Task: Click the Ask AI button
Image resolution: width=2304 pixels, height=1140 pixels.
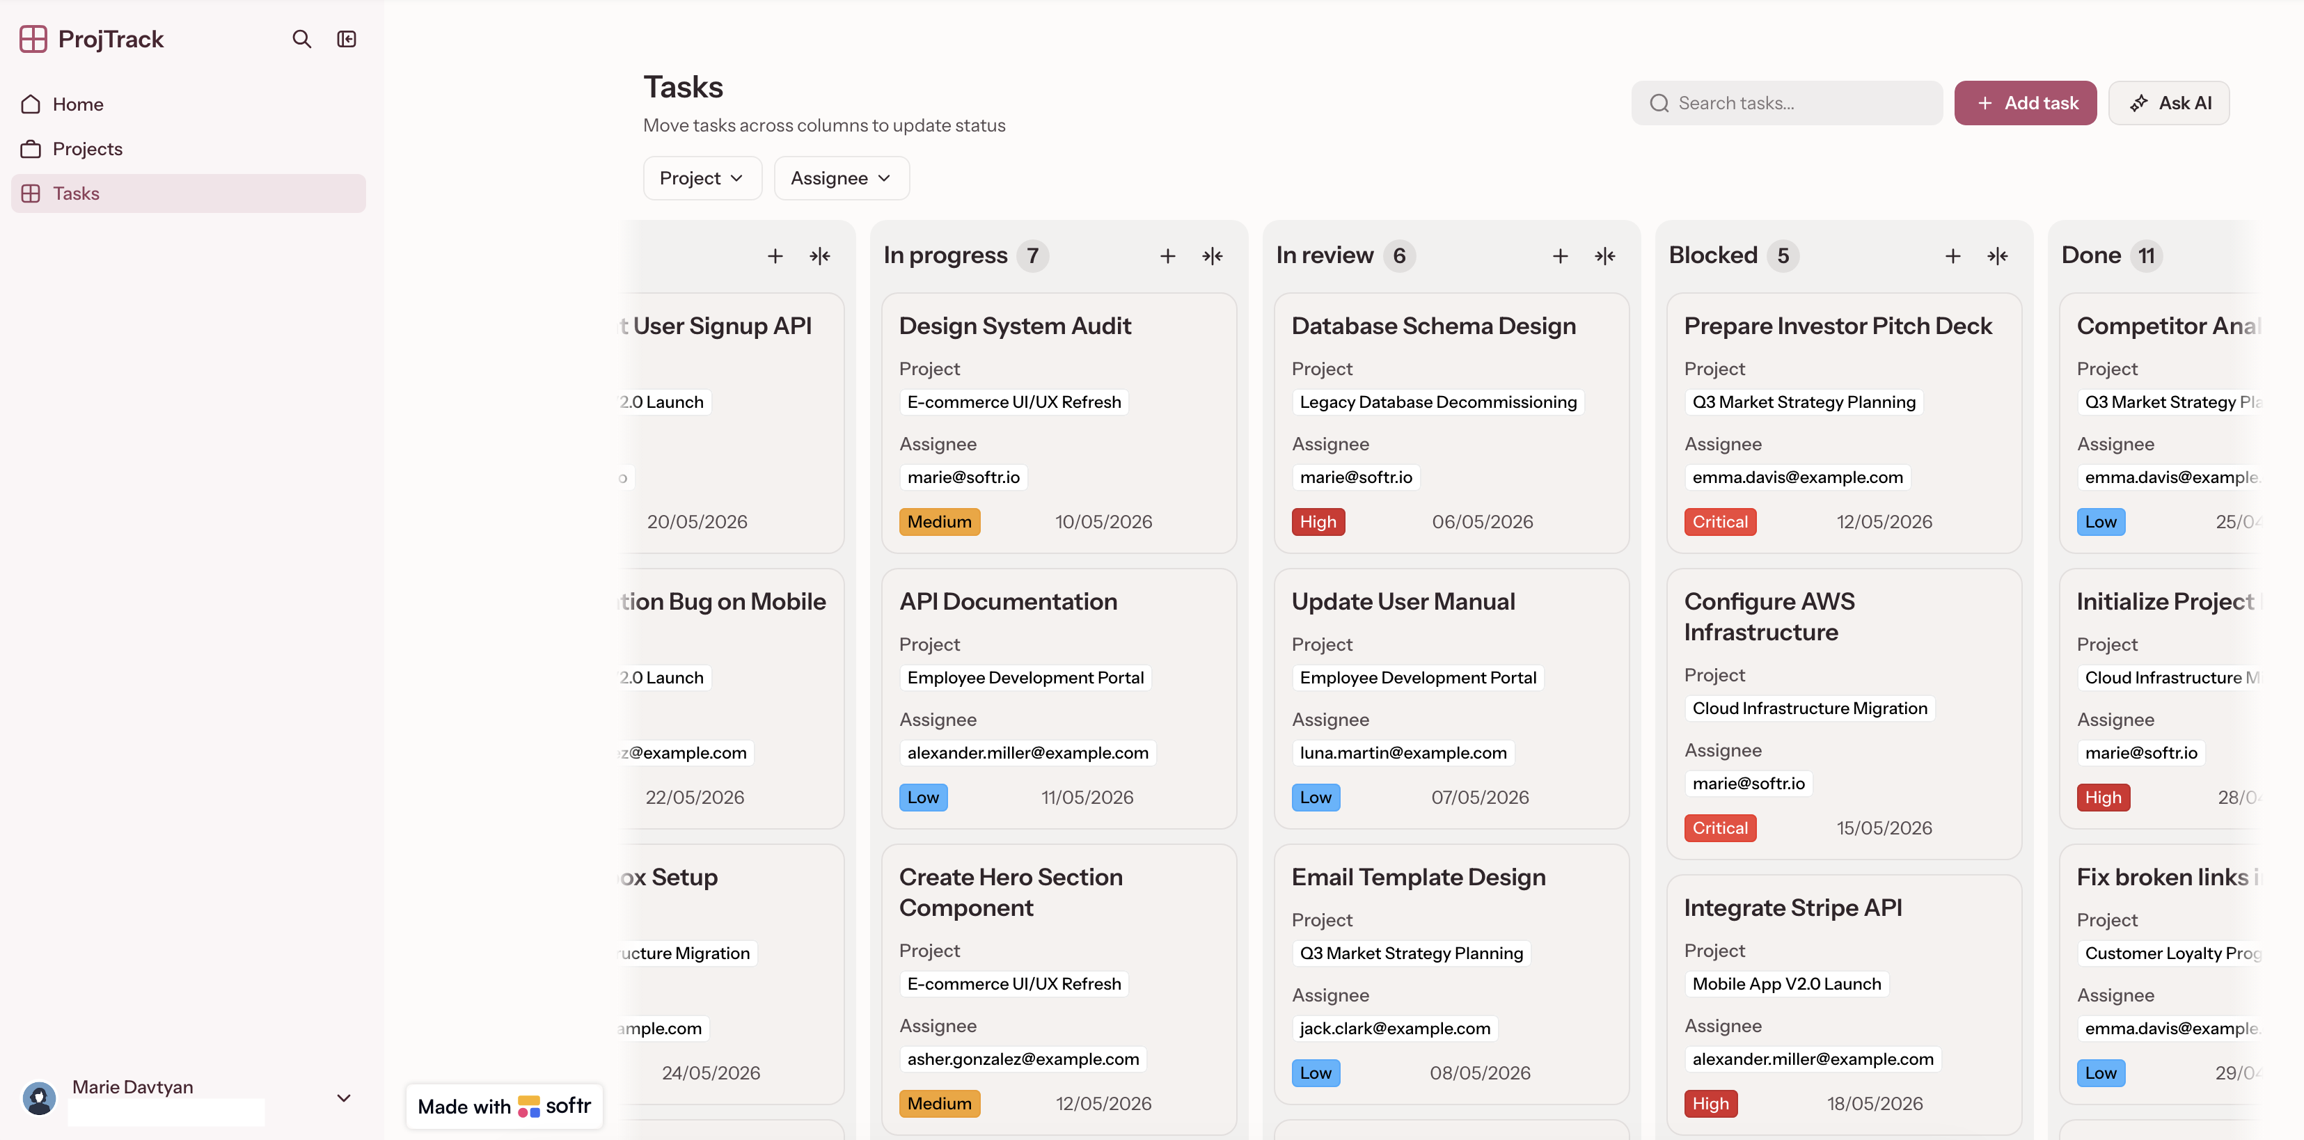Action: pos(2168,103)
